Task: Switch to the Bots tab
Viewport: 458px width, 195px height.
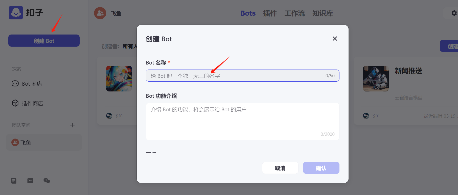Action: (x=248, y=13)
